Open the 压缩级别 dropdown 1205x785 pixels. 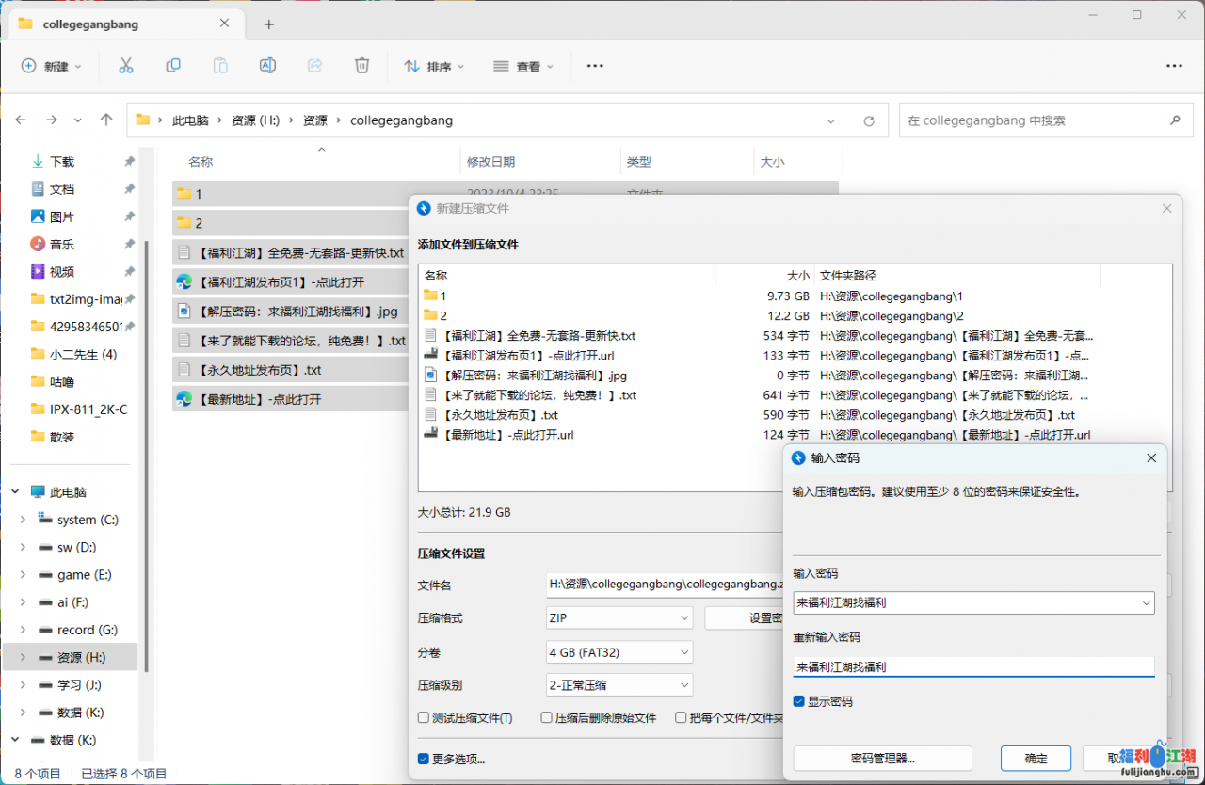(x=619, y=685)
